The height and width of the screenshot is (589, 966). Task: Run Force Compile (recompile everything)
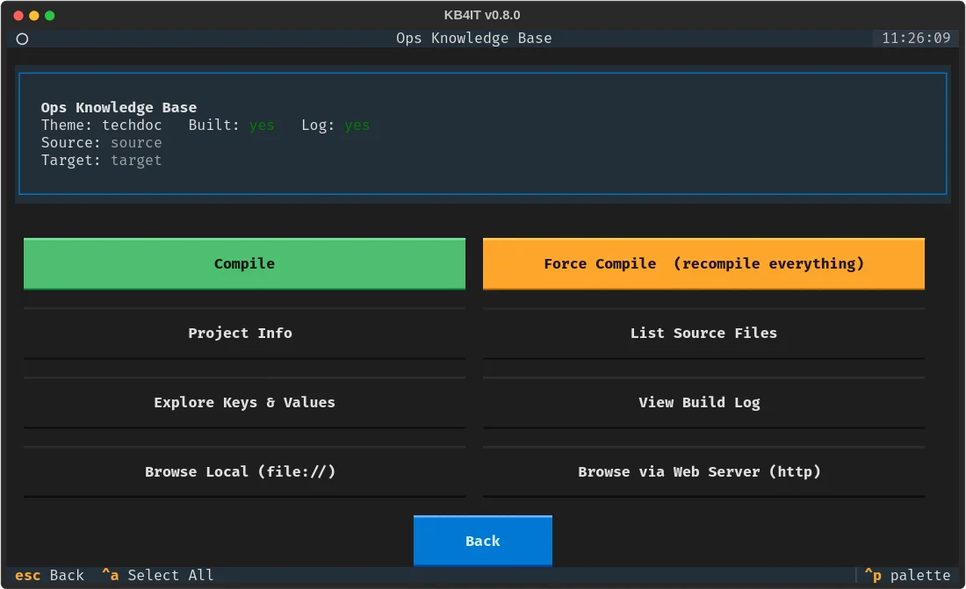pos(703,263)
